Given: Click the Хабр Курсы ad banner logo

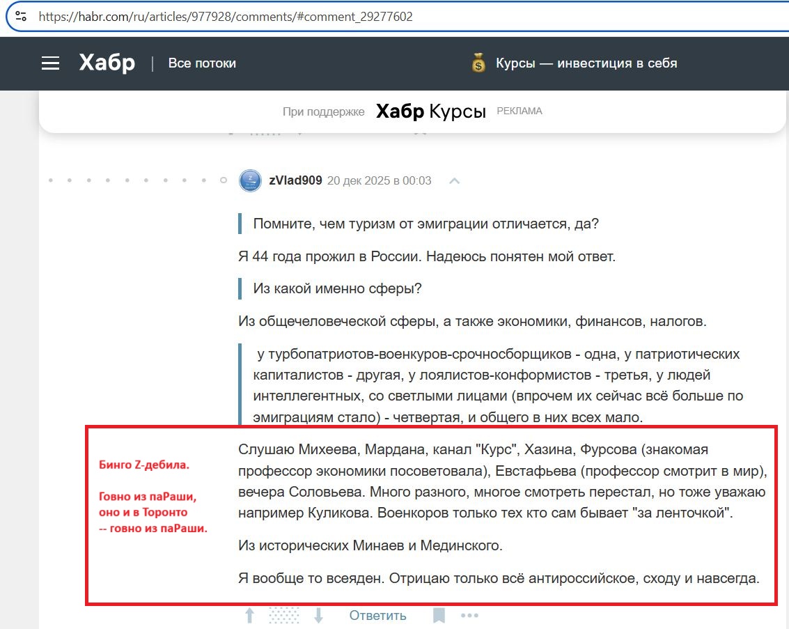Looking at the screenshot, I should tap(430, 111).
